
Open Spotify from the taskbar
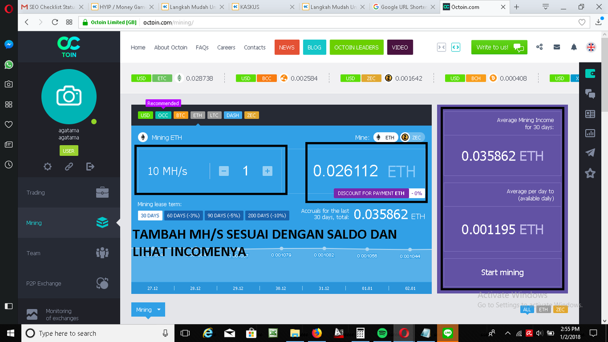point(382,333)
